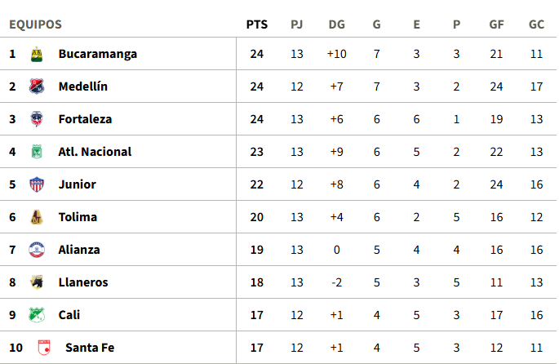
Task: Click the EQUIPOS column header
Action: (x=35, y=24)
